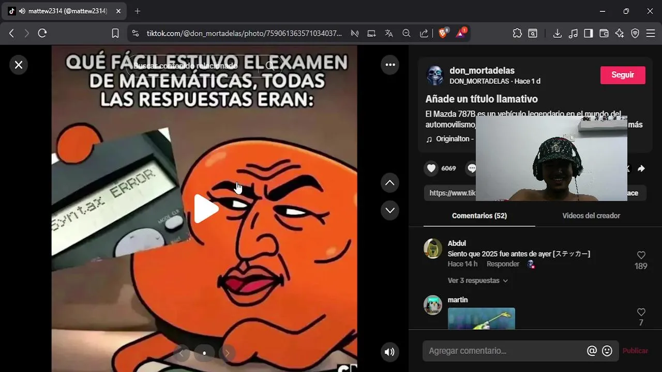
Task: Insert mention with @ icon
Action: point(592,351)
